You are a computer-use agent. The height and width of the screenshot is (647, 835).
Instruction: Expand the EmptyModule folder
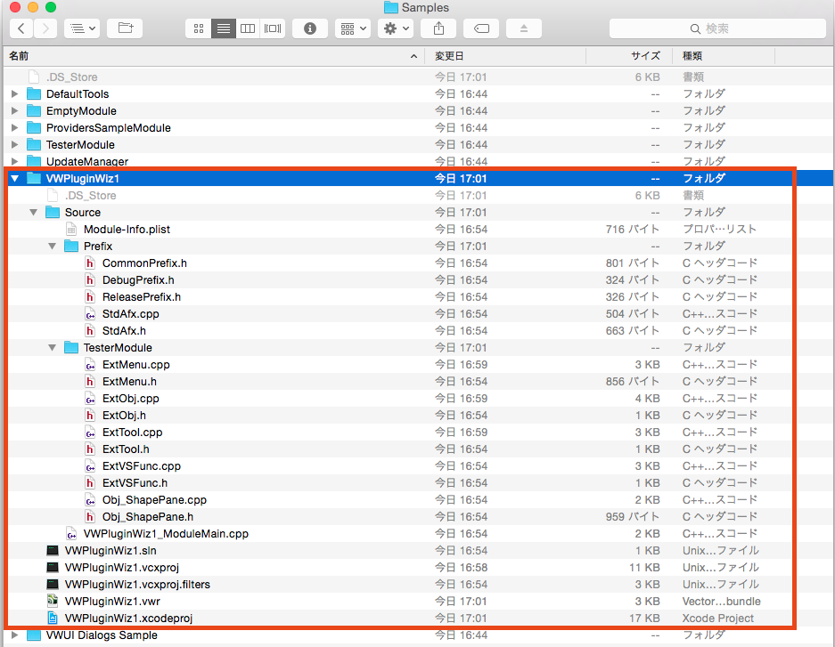pyautogui.click(x=15, y=111)
